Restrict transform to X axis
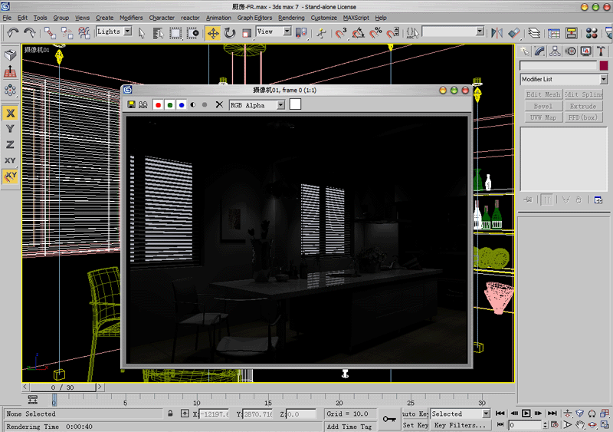The height and width of the screenshot is (432, 613). [x=10, y=113]
